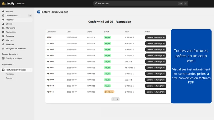Viewport: 214px width, 120px height.
Task: Generate PDF invoice for order no1009
Action: coord(156,80)
